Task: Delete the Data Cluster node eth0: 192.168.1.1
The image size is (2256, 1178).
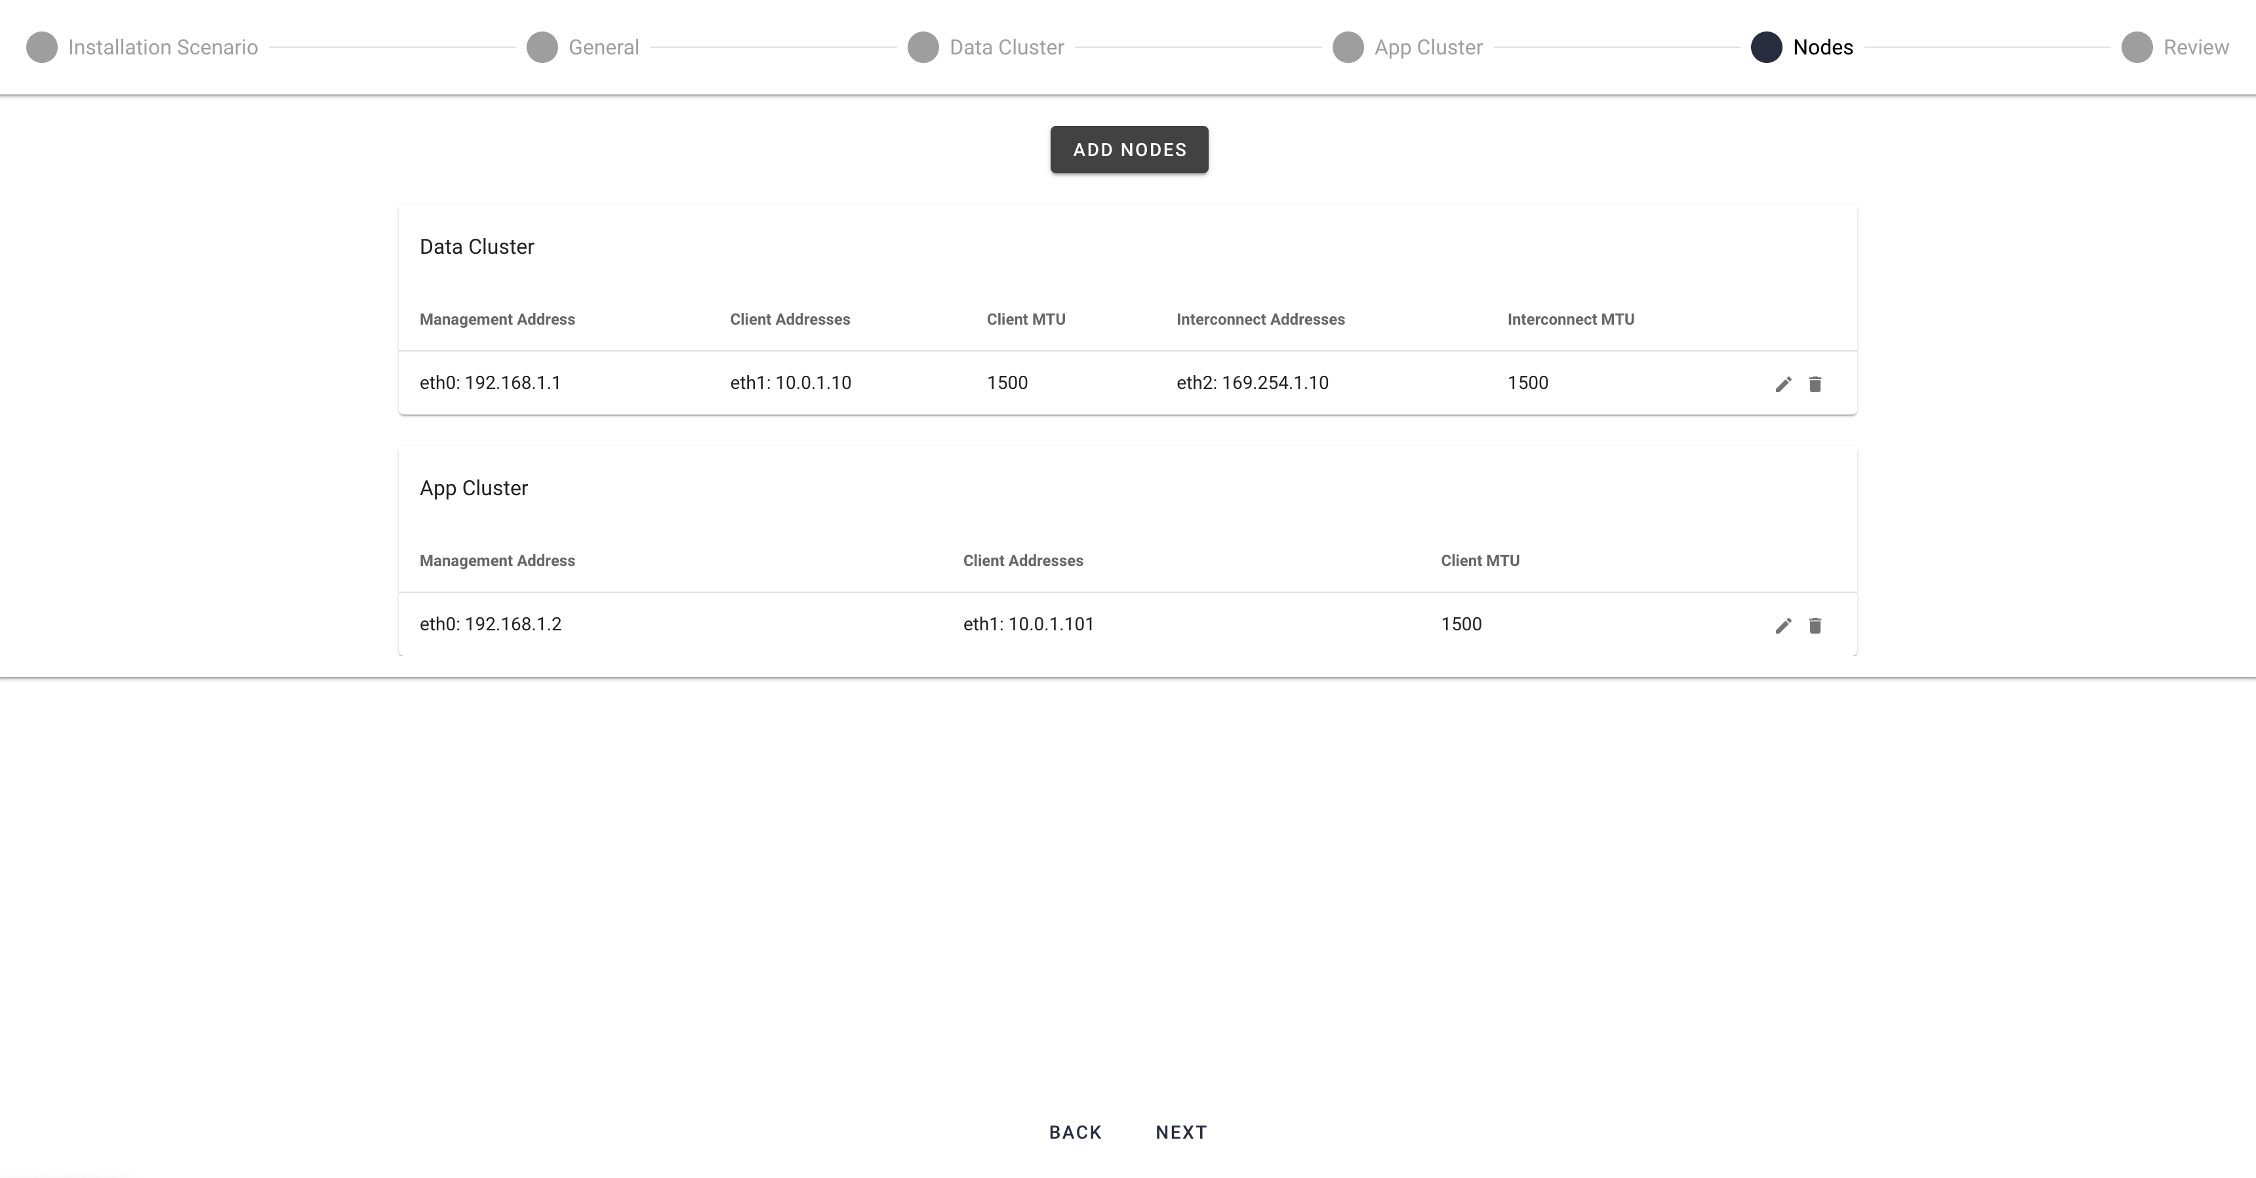Action: [1815, 384]
